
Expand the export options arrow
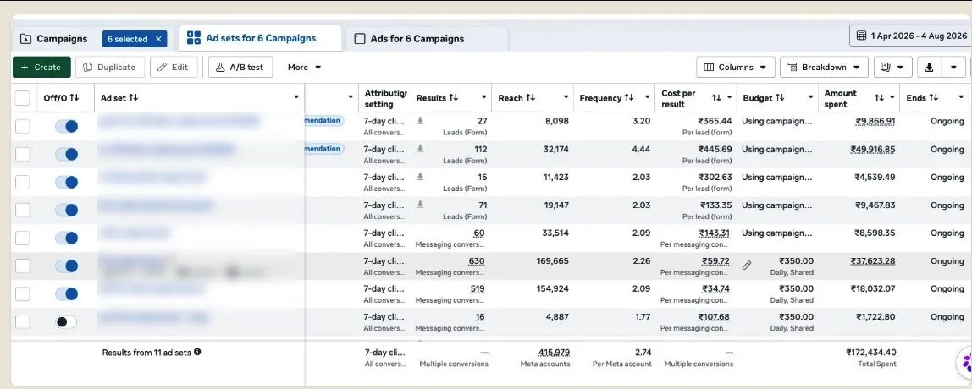click(954, 67)
